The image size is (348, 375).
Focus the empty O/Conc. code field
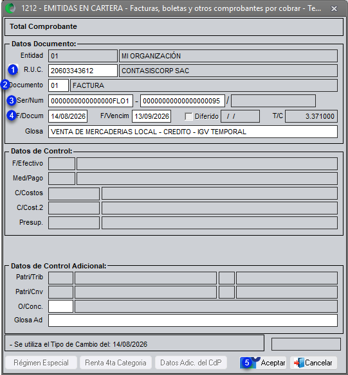tap(60, 306)
